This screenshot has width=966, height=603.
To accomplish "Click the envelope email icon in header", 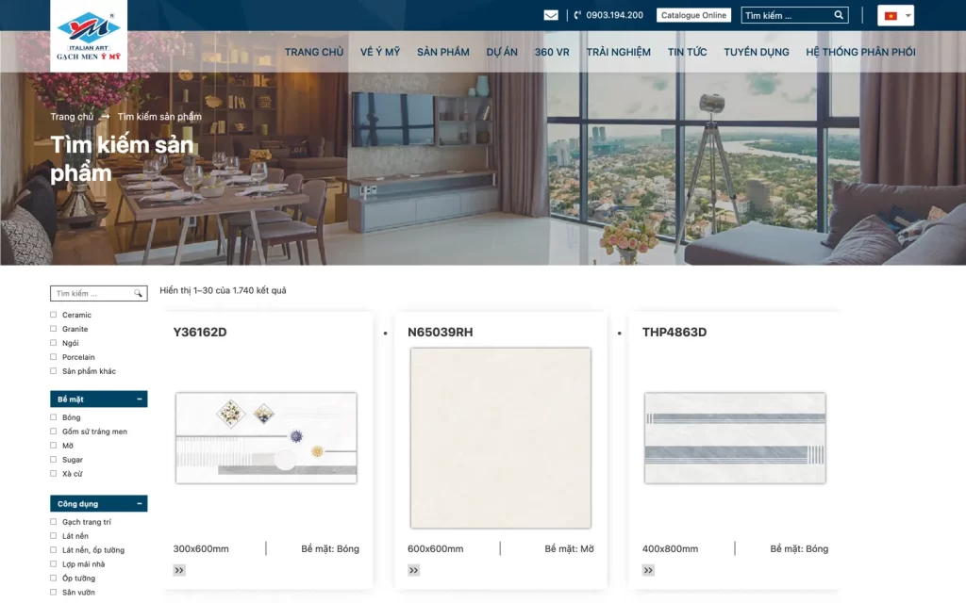I will (x=551, y=15).
